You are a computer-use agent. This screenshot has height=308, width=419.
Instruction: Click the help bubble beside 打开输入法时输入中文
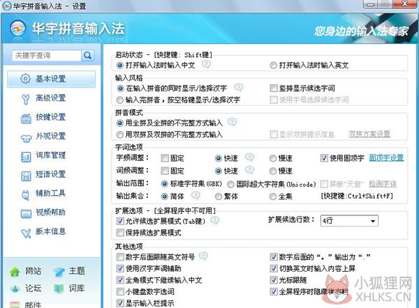pyautogui.click(x=206, y=64)
